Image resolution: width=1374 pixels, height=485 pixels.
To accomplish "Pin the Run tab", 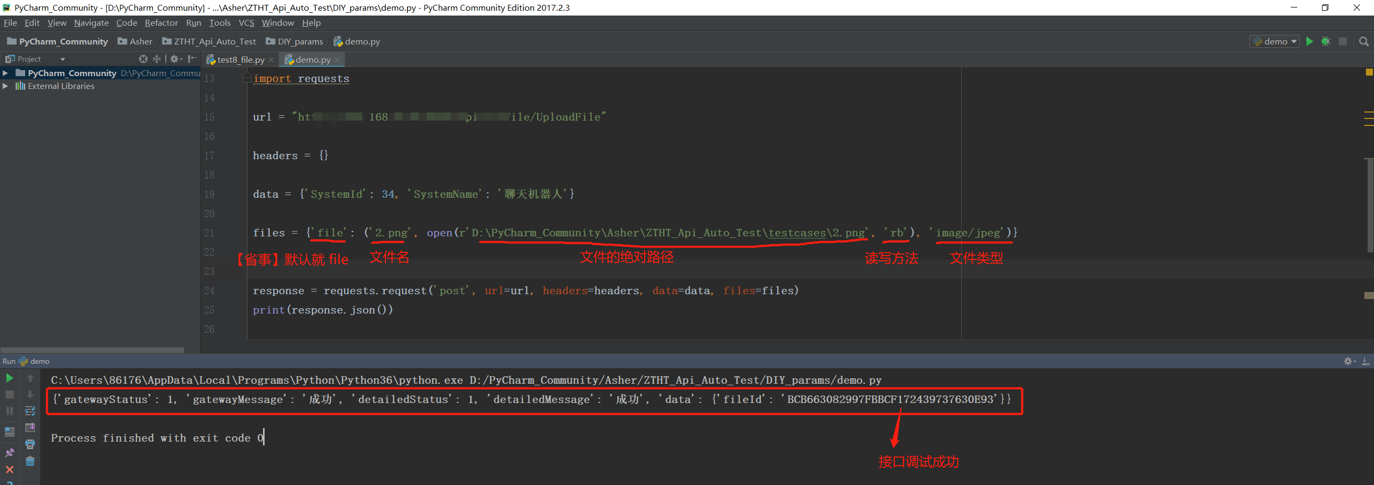I will coord(9,453).
